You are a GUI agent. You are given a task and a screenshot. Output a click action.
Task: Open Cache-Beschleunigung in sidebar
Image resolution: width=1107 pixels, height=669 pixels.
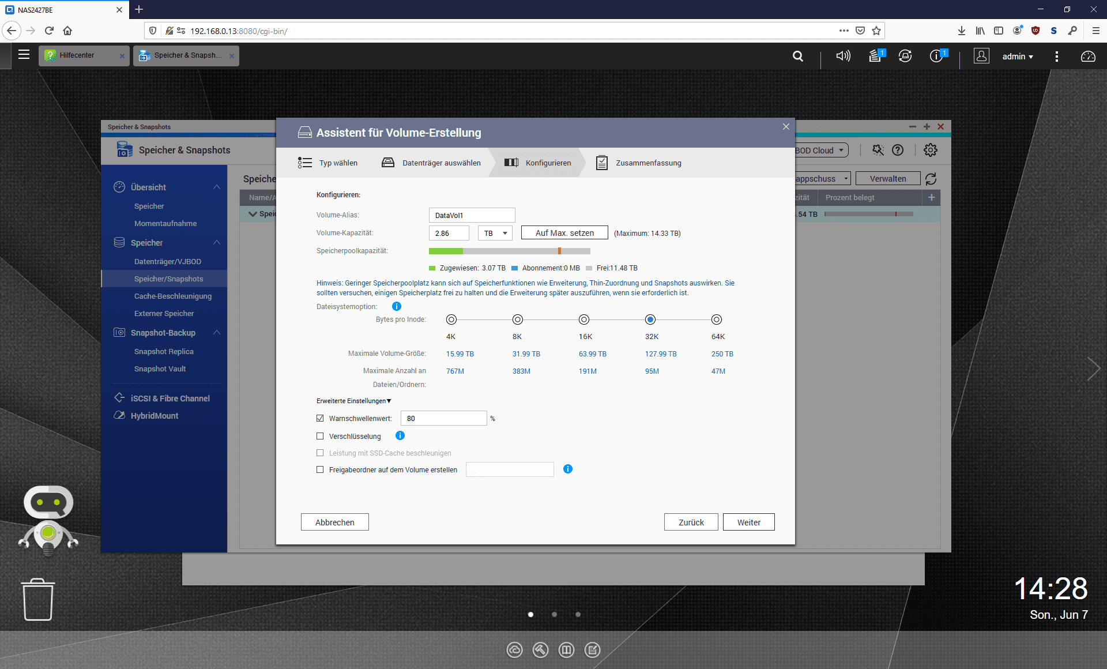coord(173,296)
